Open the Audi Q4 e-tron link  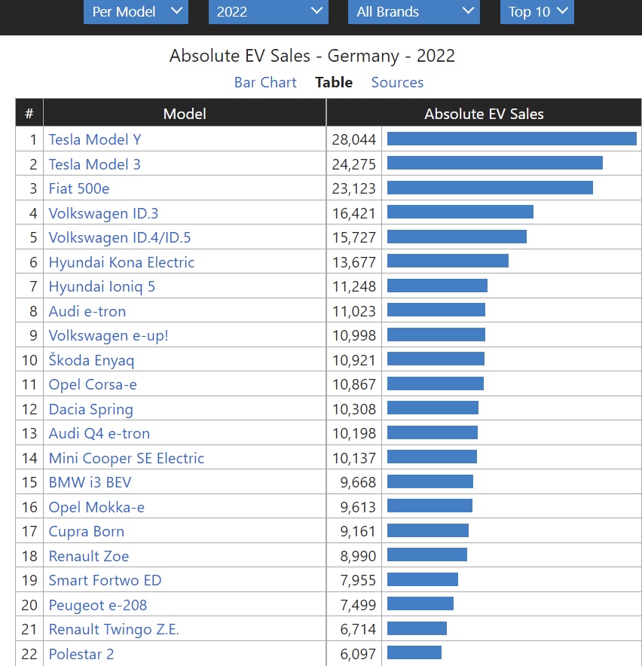[x=99, y=433]
